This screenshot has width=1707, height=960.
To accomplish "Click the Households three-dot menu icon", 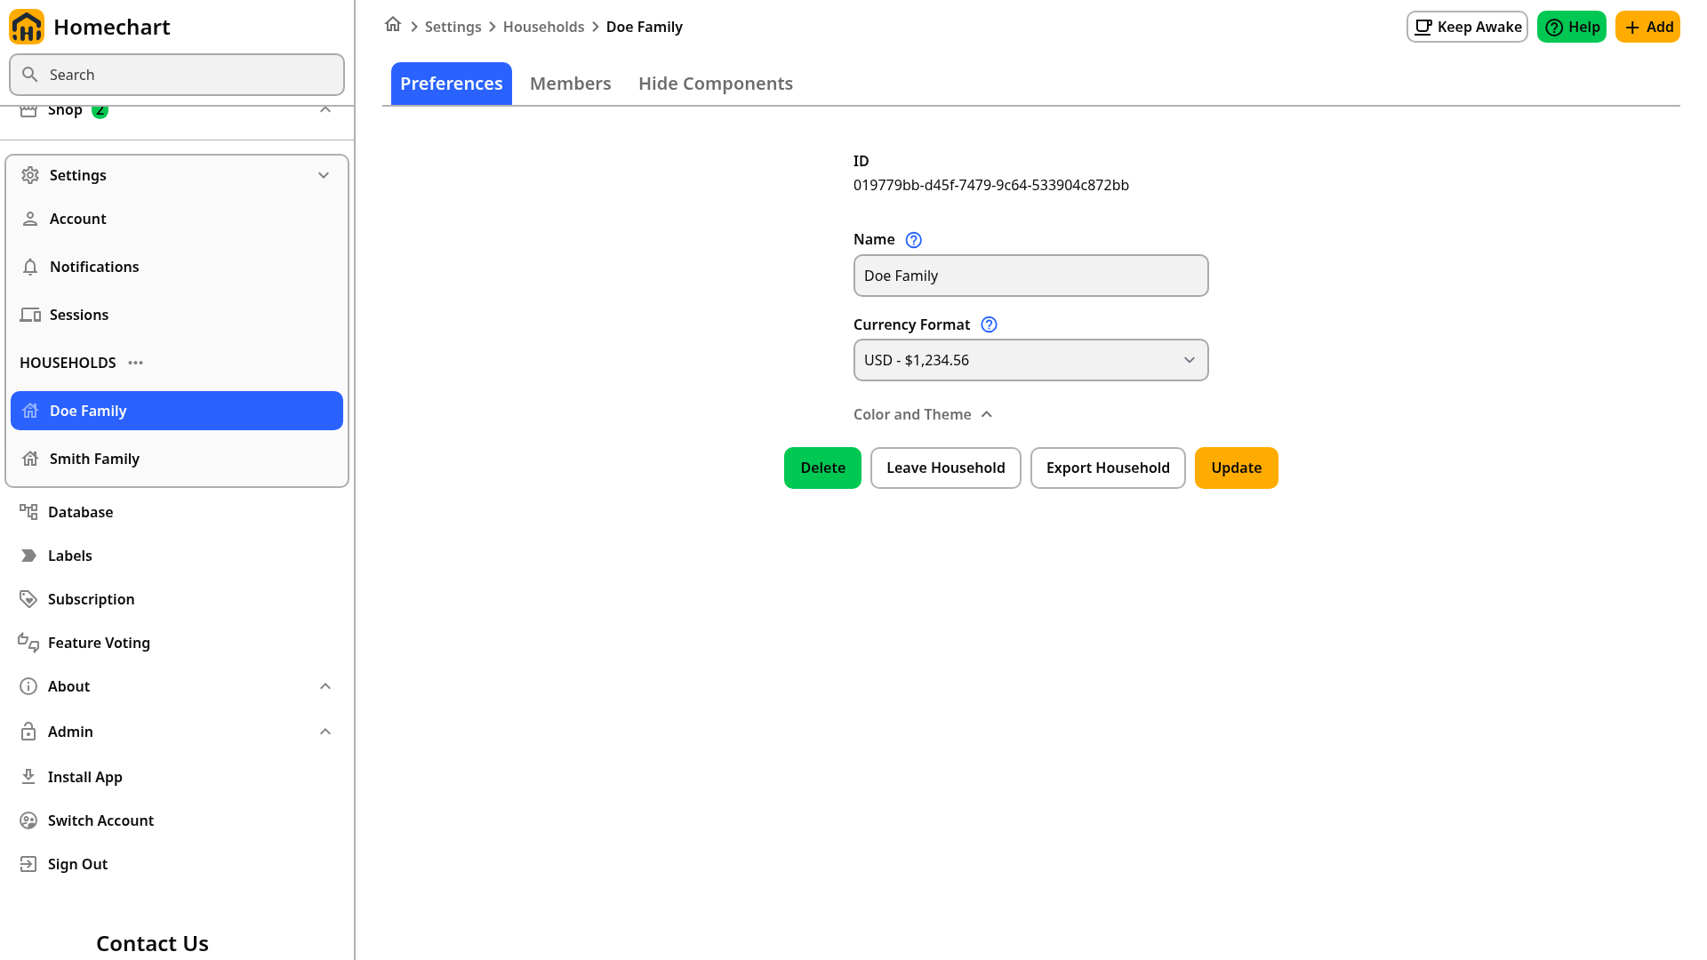I will 135,363.
